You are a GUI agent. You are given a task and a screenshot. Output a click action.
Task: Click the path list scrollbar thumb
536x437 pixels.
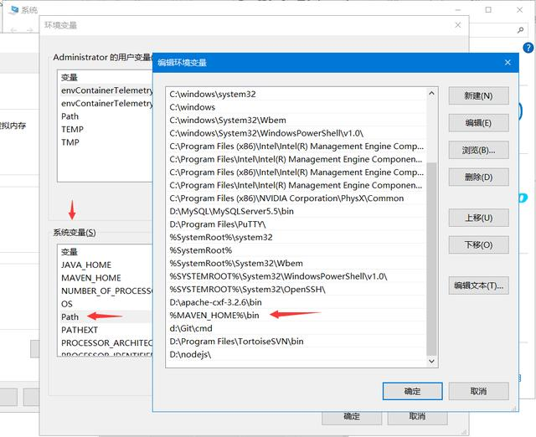point(432,259)
